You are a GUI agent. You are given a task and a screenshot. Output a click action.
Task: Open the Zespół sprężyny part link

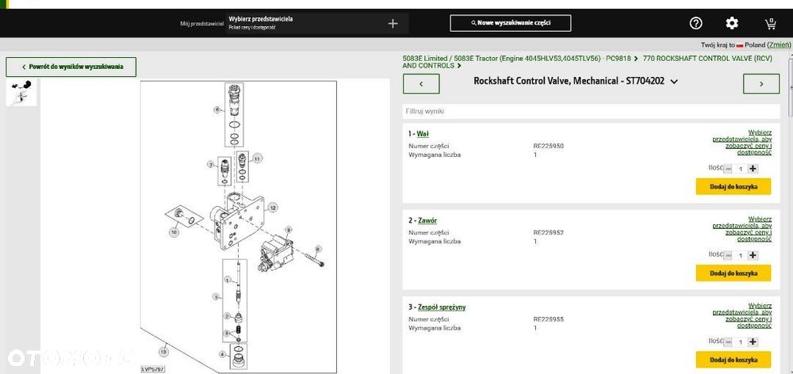442,307
